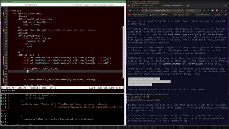Click the Firefox View pinned icon
The height and width of the screenshot is (129, 229).
tap(130, 6)
